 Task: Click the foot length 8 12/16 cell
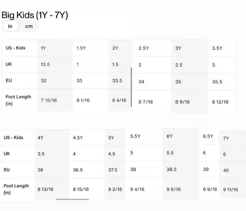coord(220,102)
